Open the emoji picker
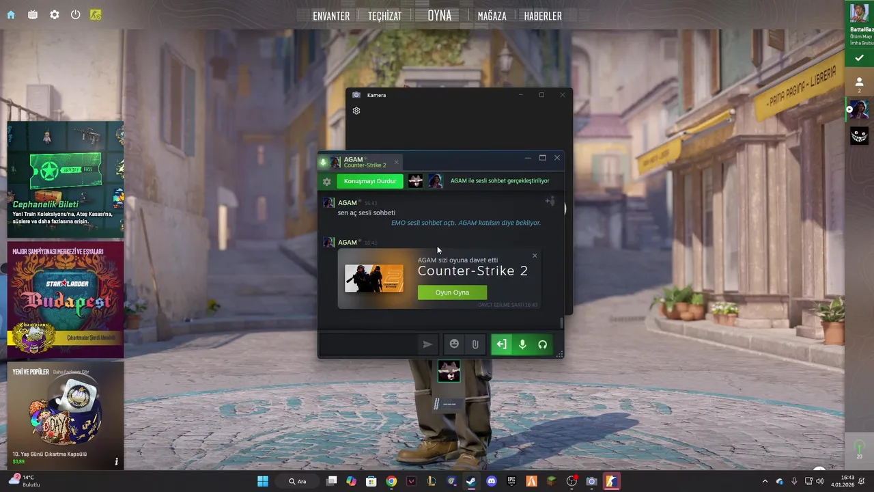Image resolution: width=874 pixels, height=492 pixels. point(454,344)
